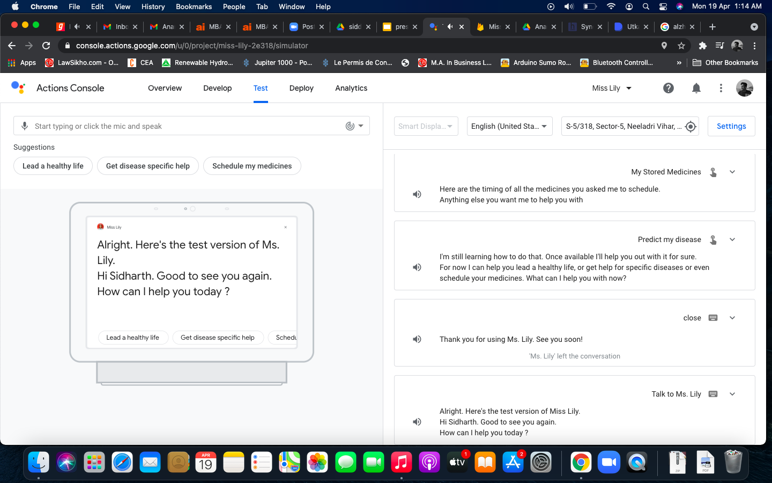
Task: Click the Lead a healthy life suggestion
Action: (53, 166)
